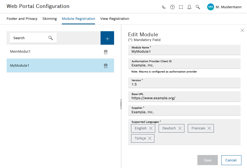Click the fullscreen icon in the toolbar

[181, 7]
